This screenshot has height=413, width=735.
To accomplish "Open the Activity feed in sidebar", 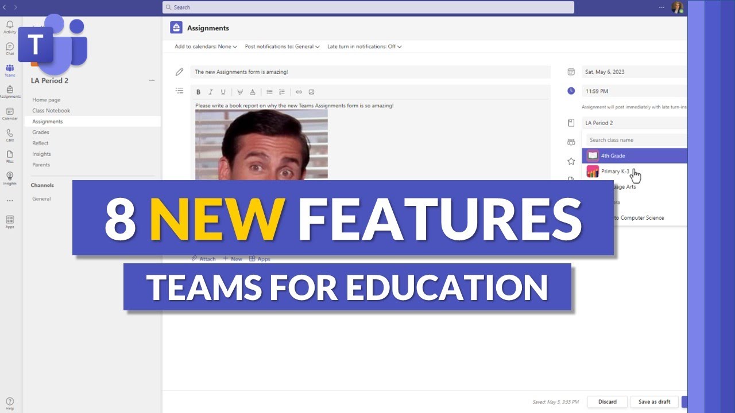I will (10, 26).
